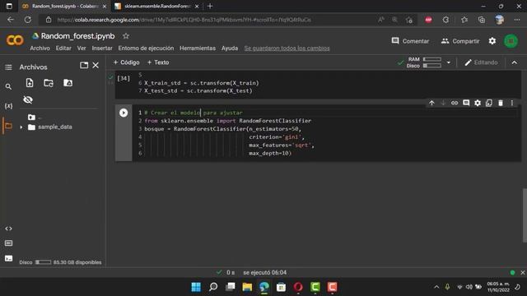Open the variables {x} panel
This screenshot has height=296, width=527.
8,106
